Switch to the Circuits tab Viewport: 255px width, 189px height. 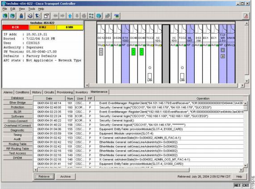tap(49, 92)
